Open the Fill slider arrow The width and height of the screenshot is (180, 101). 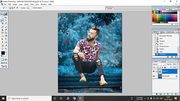(x=178, y=67)
